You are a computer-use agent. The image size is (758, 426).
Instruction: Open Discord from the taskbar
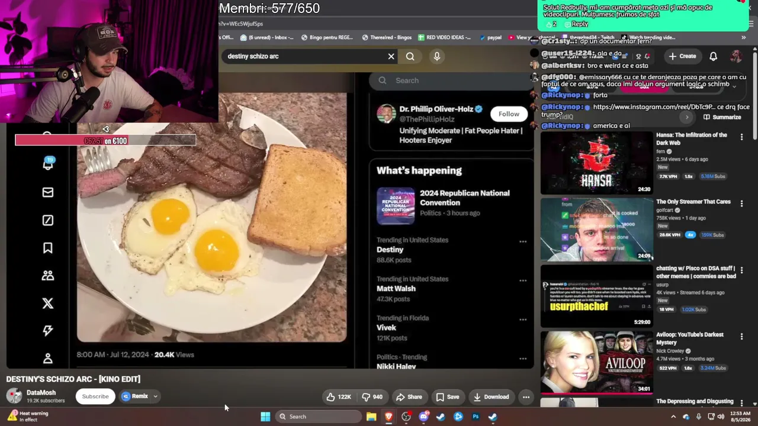(x=423, y=417)
